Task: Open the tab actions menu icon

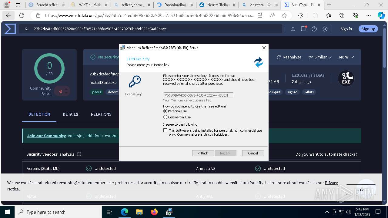Action: 18,5
